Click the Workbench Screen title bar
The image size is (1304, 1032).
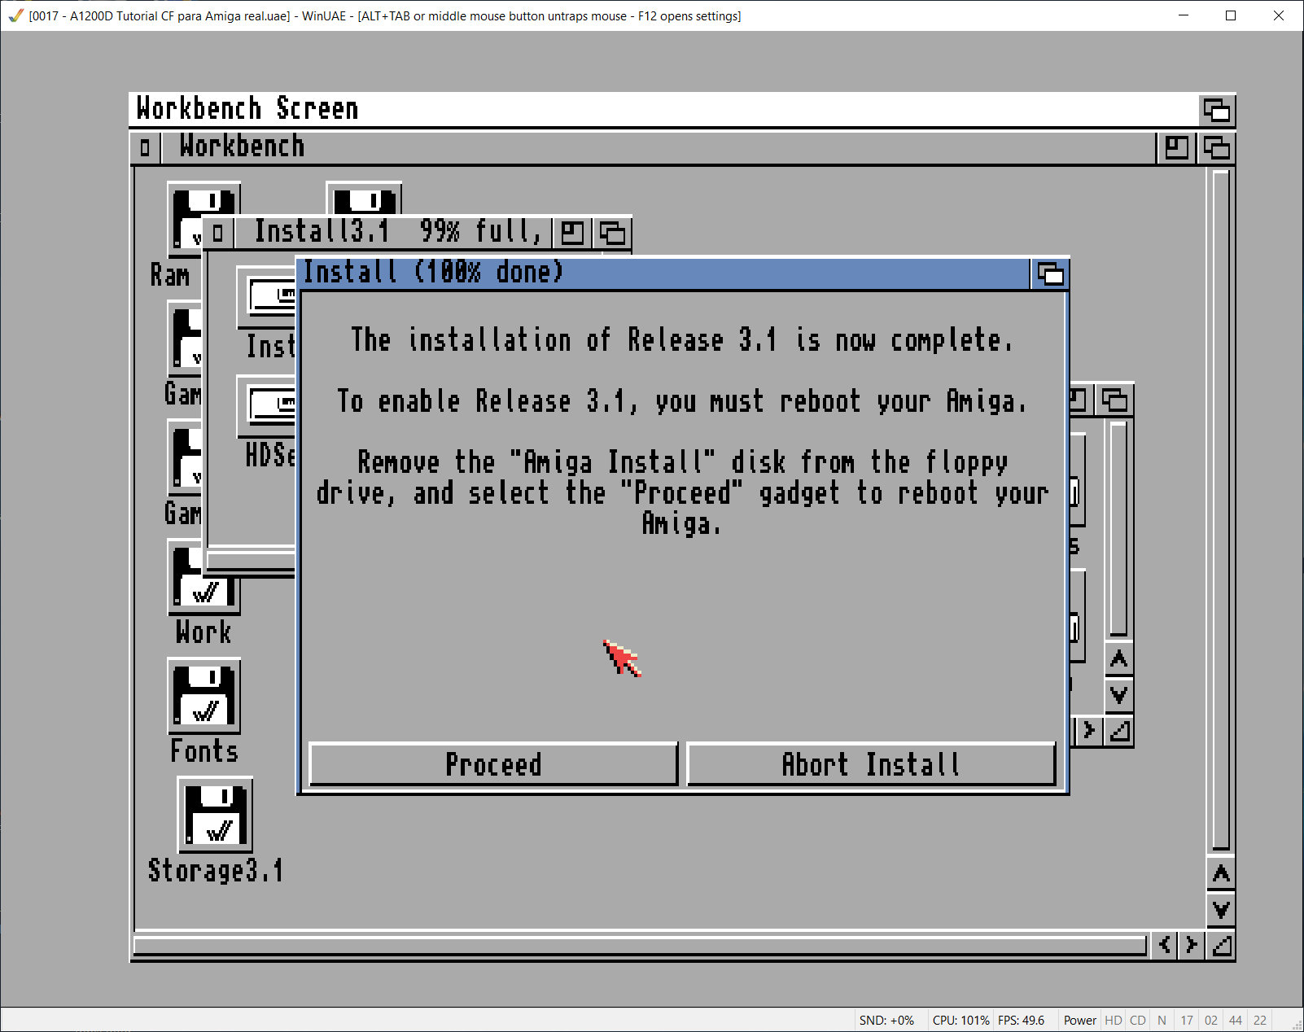pos(663,110)
